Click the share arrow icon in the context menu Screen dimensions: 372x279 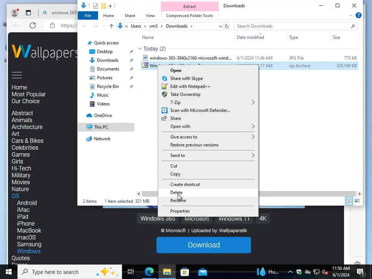164,118
